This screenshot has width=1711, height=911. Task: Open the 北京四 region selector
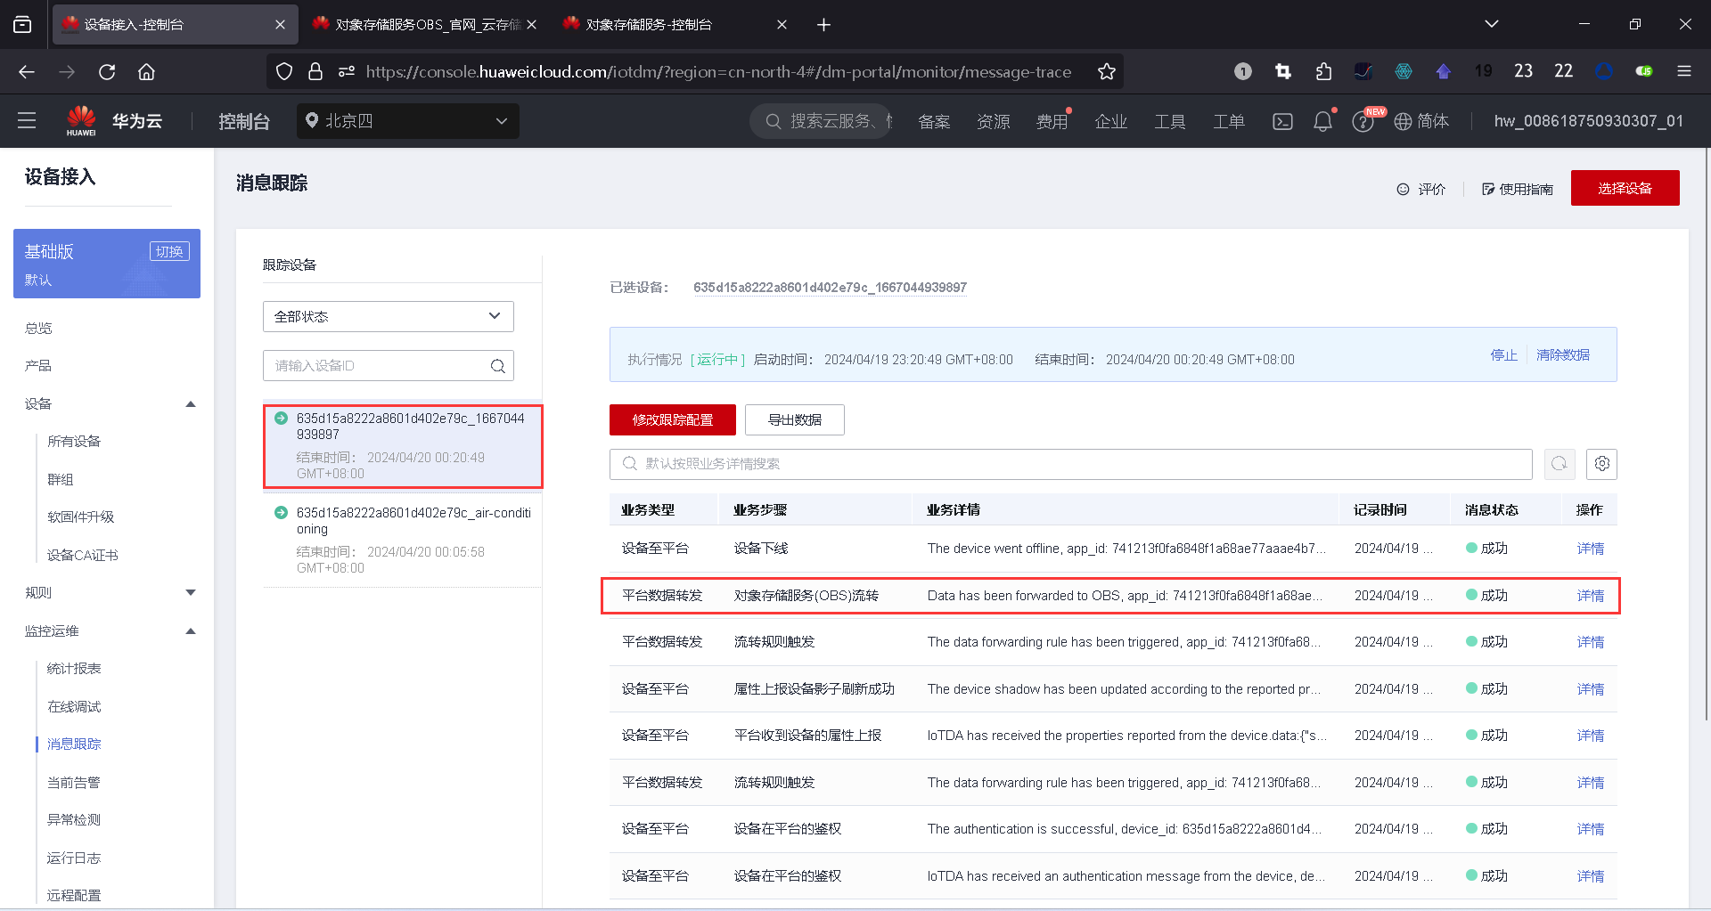(x=407, y=120)
